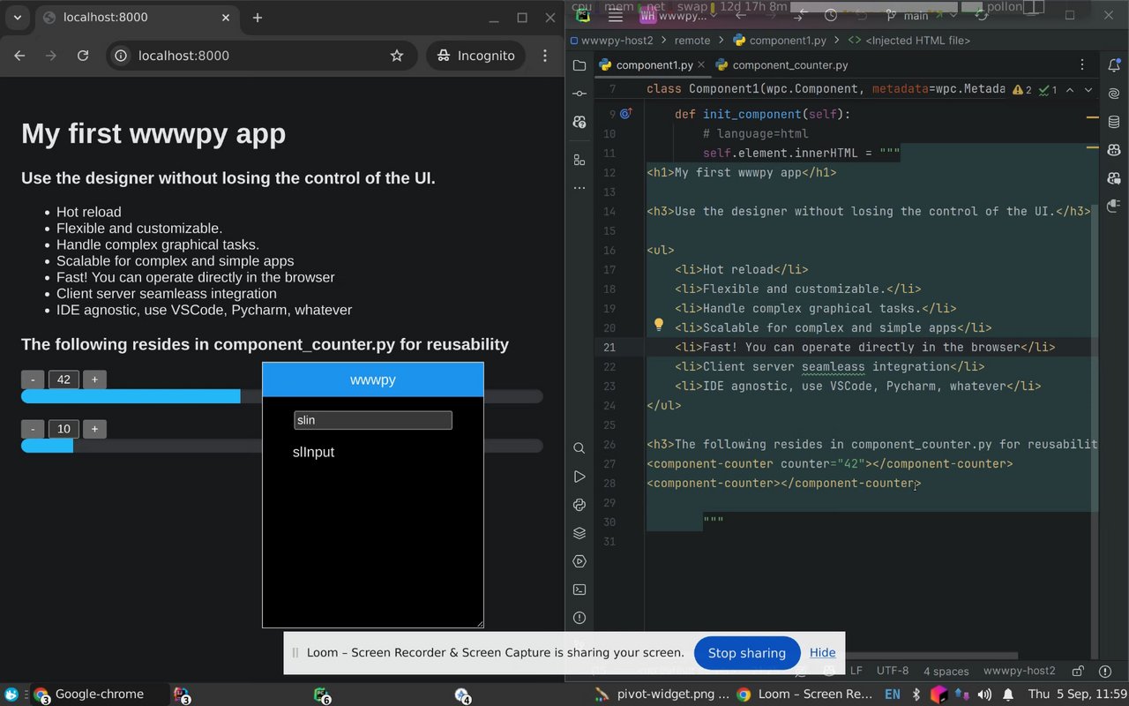Viewport: 1129px width, 706px height.
Task: Open the IDE notifications bell
Action: [x=1114, y=65]
